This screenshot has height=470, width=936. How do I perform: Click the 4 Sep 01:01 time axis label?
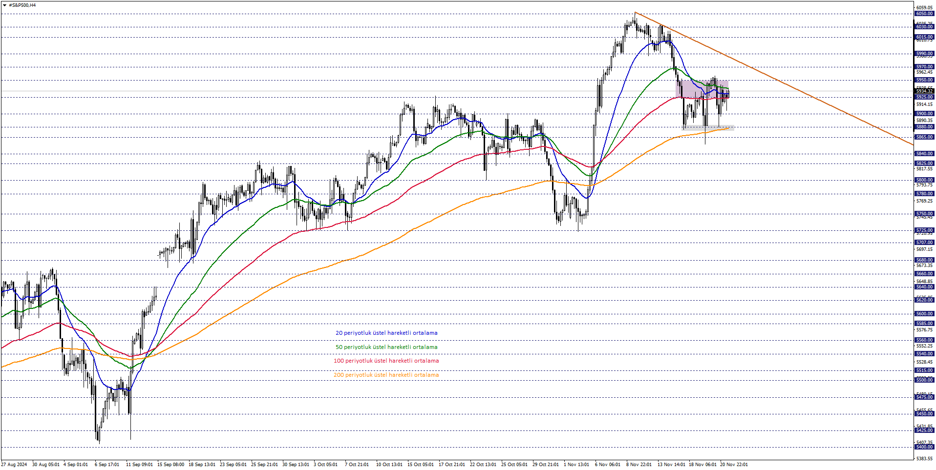76,465
